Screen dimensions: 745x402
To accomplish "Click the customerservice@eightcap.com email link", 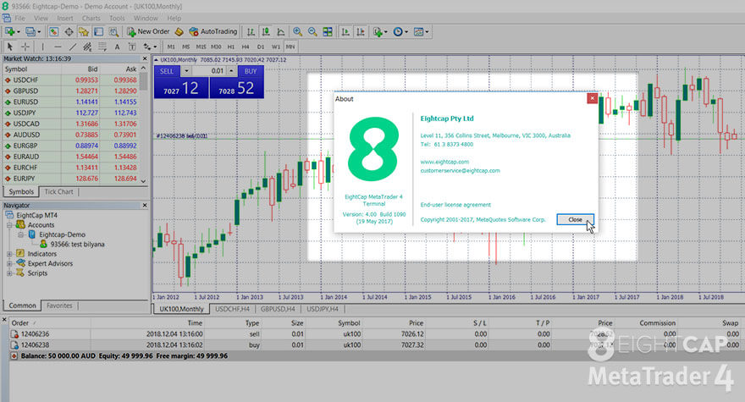I will 460,171.
